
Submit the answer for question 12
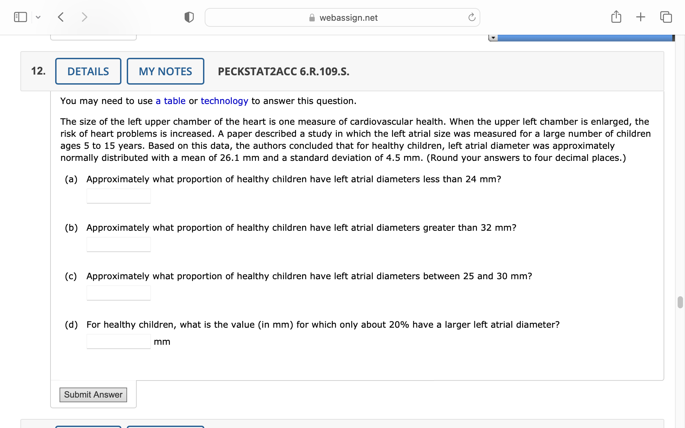[x=93, y=395]
